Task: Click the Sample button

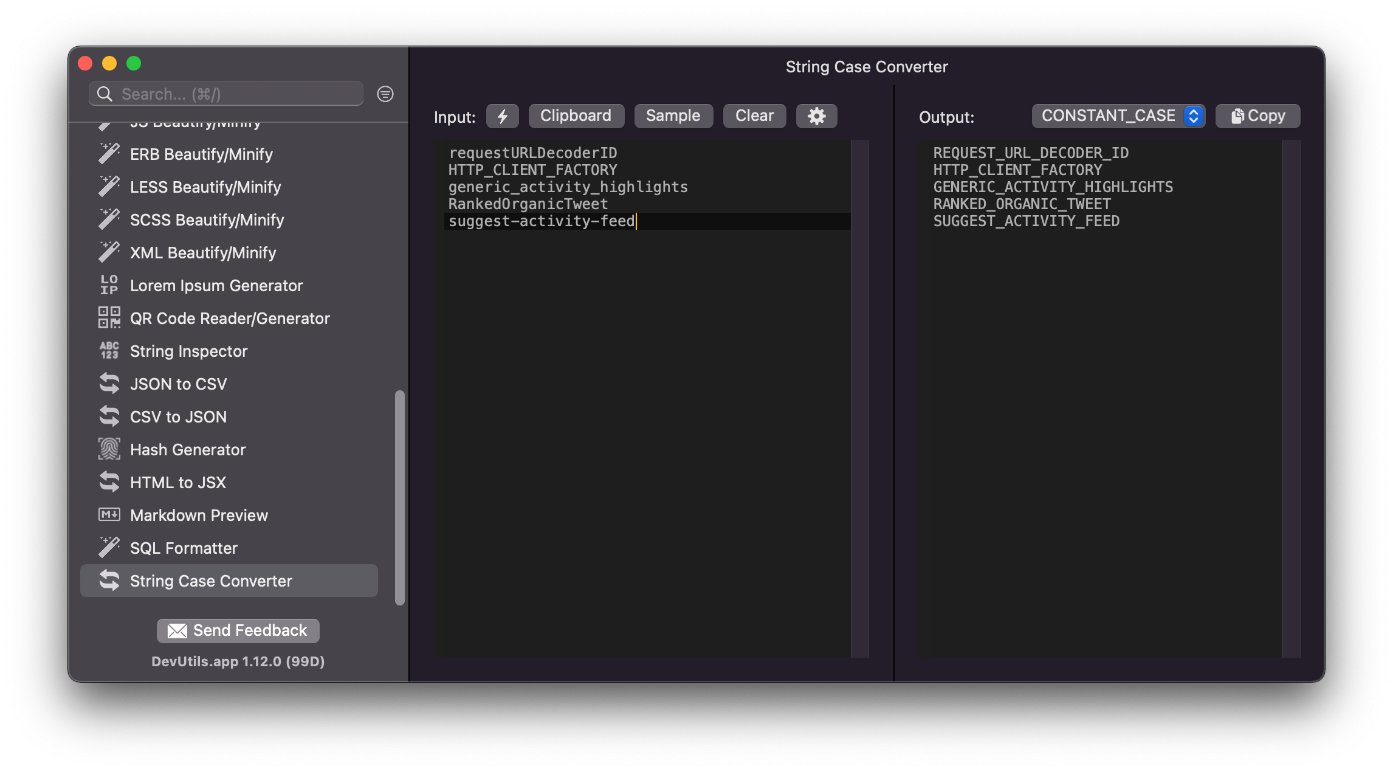Action: [673, 115]
